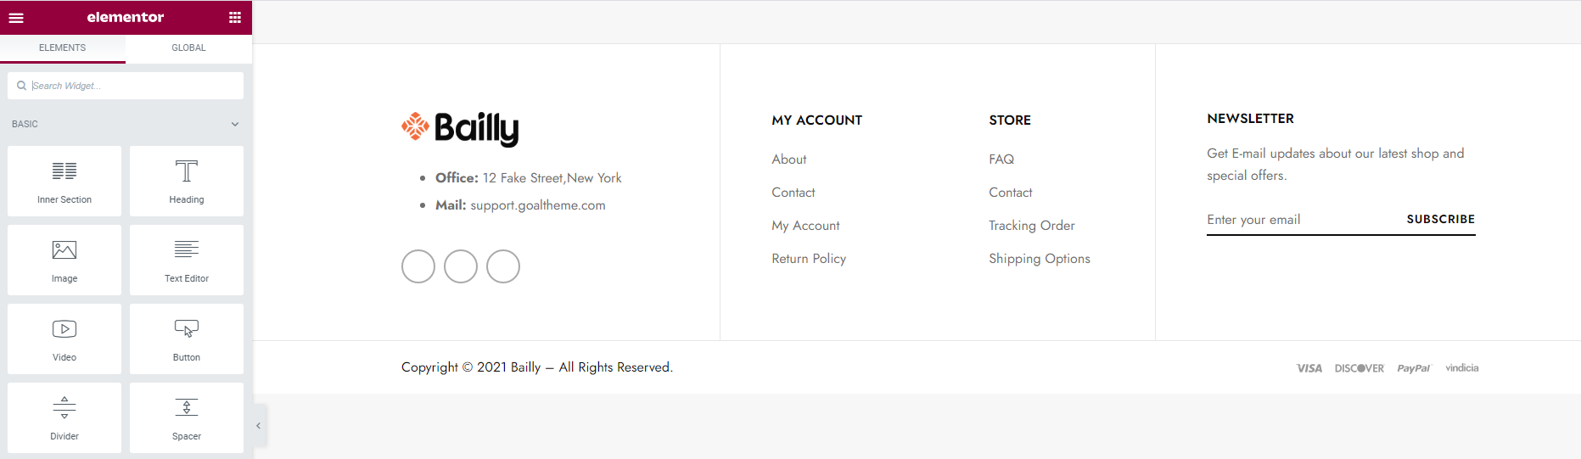Collapse the Basic widgets category
Viewport: 1581px width, 459px height.
[235, 124]
